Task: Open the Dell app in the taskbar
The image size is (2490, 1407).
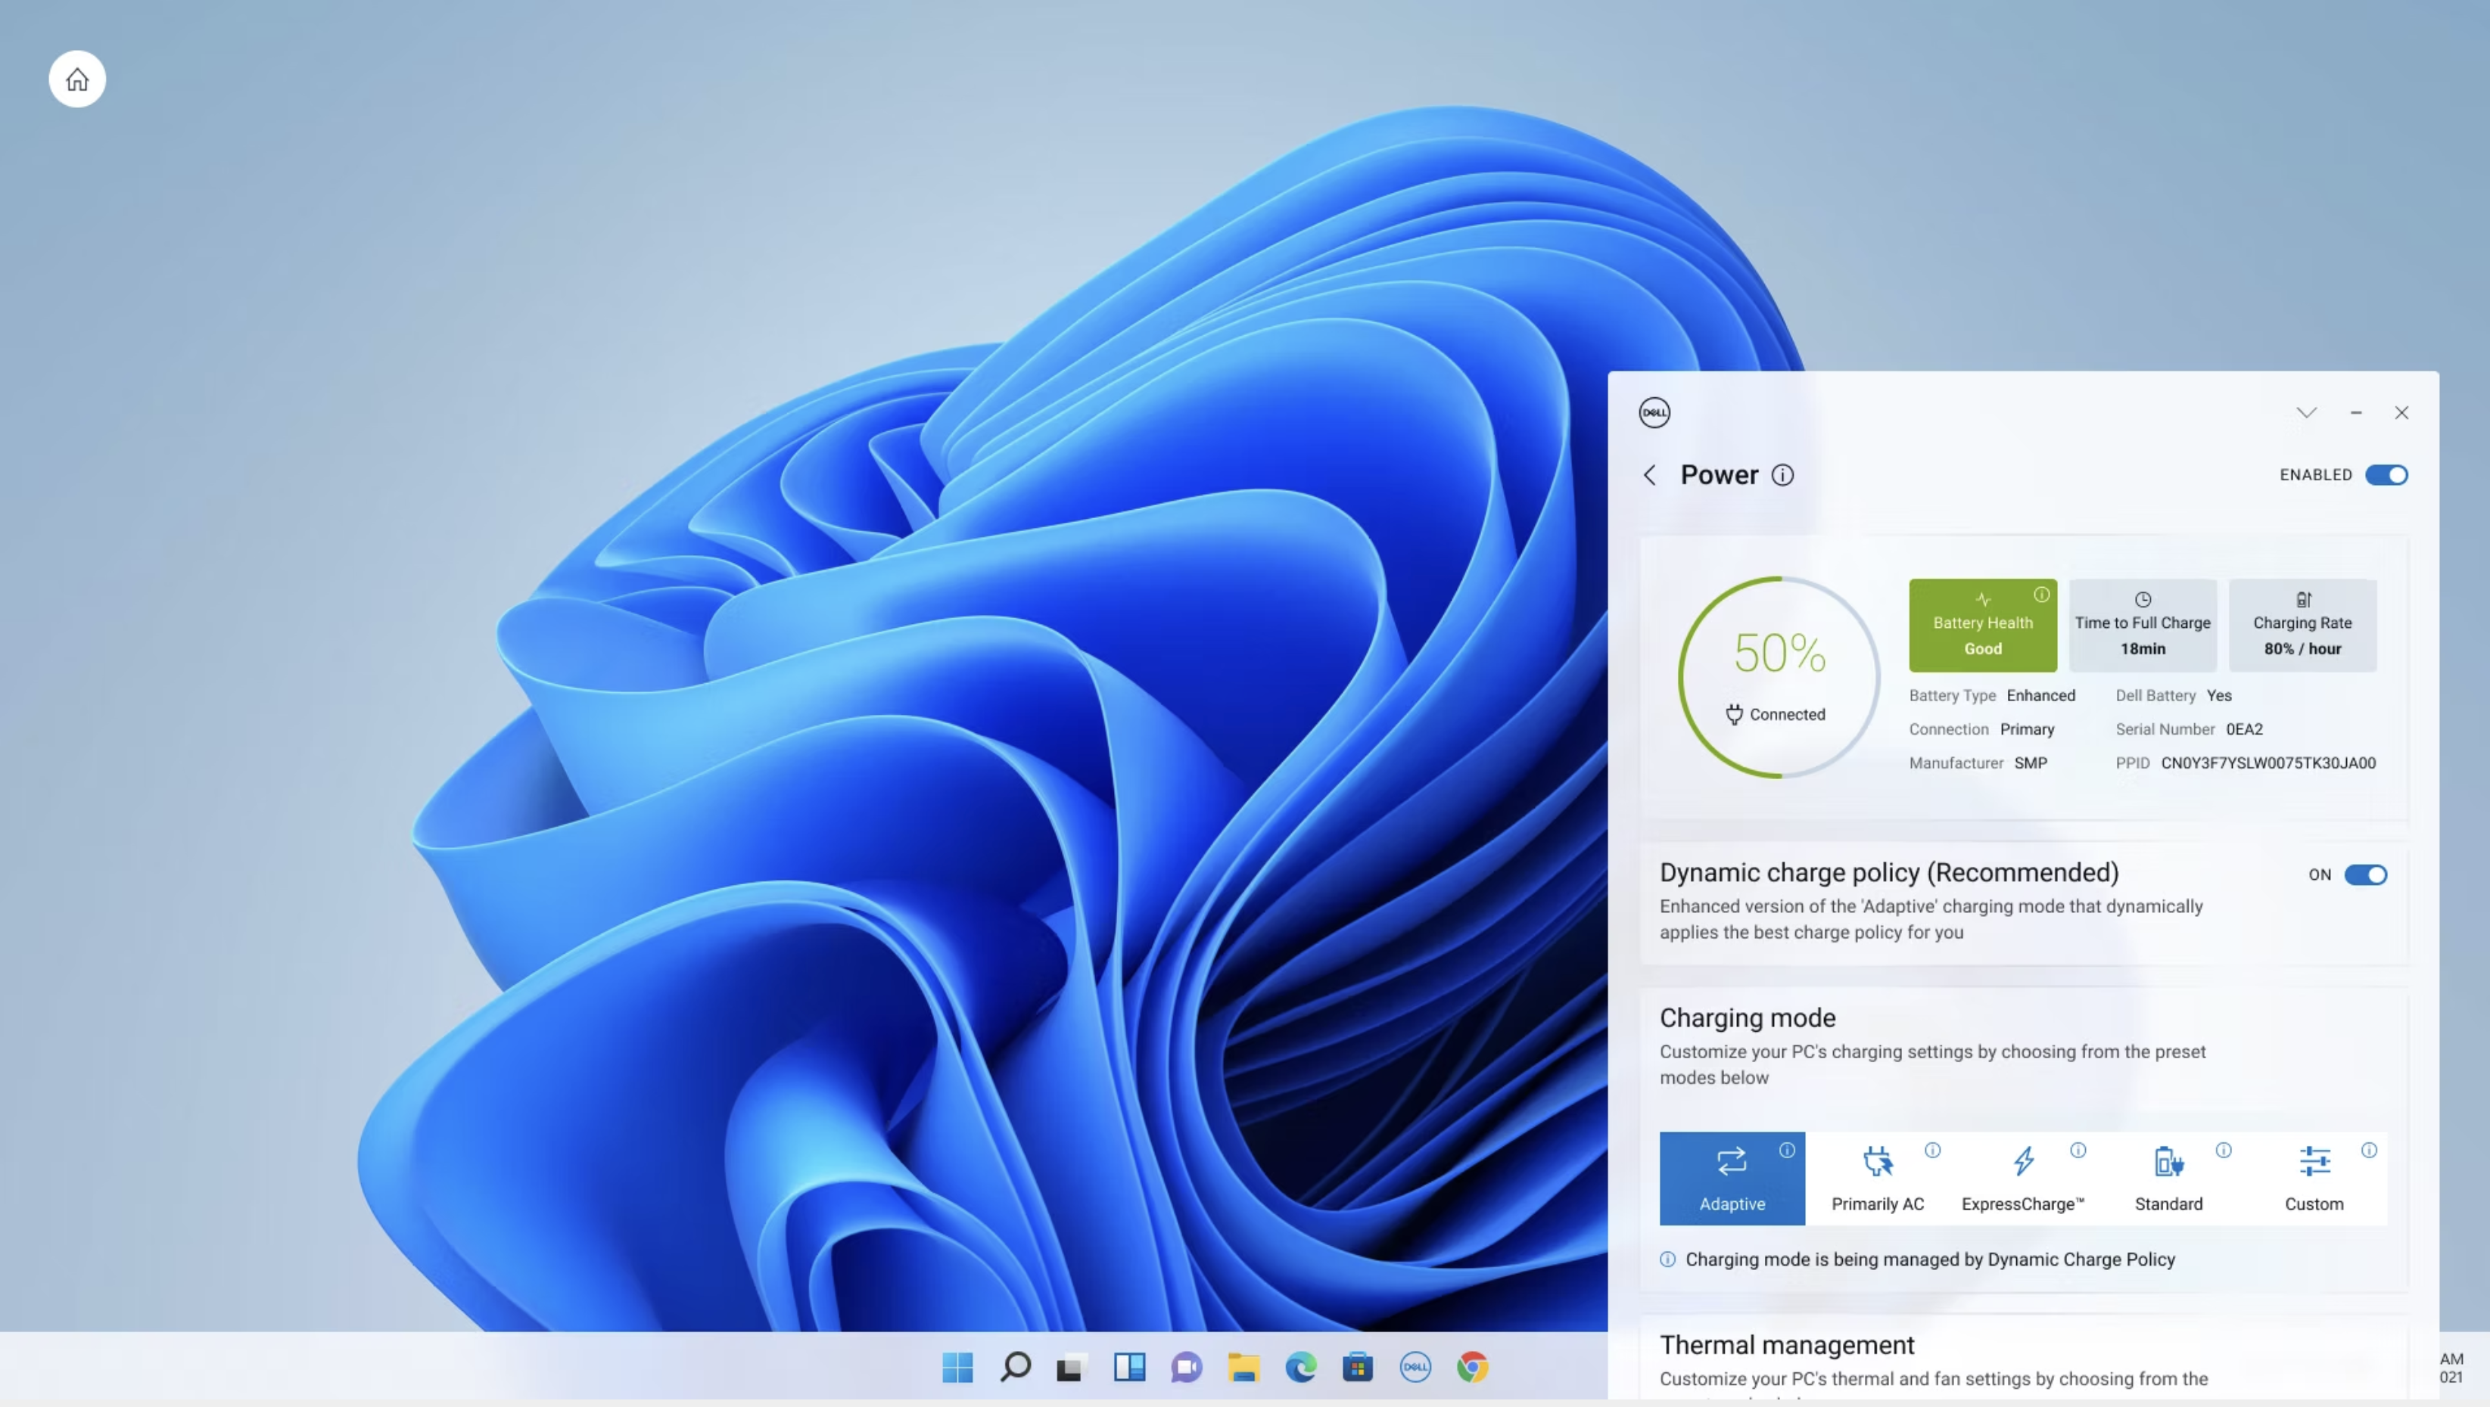Action: [x=1415, y=1366]
